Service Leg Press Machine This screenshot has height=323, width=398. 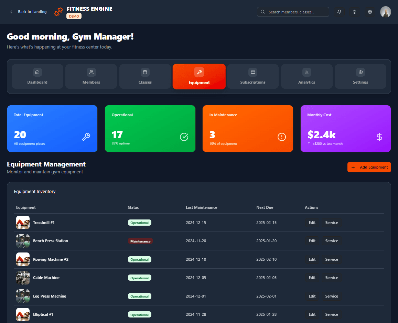[332, 296]
